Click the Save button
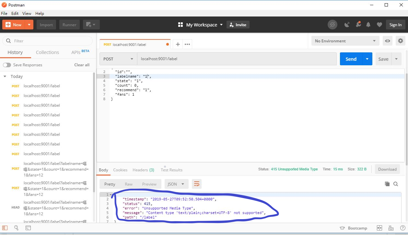The height and width of the screenshot is (235, 408). coord(383,59)
